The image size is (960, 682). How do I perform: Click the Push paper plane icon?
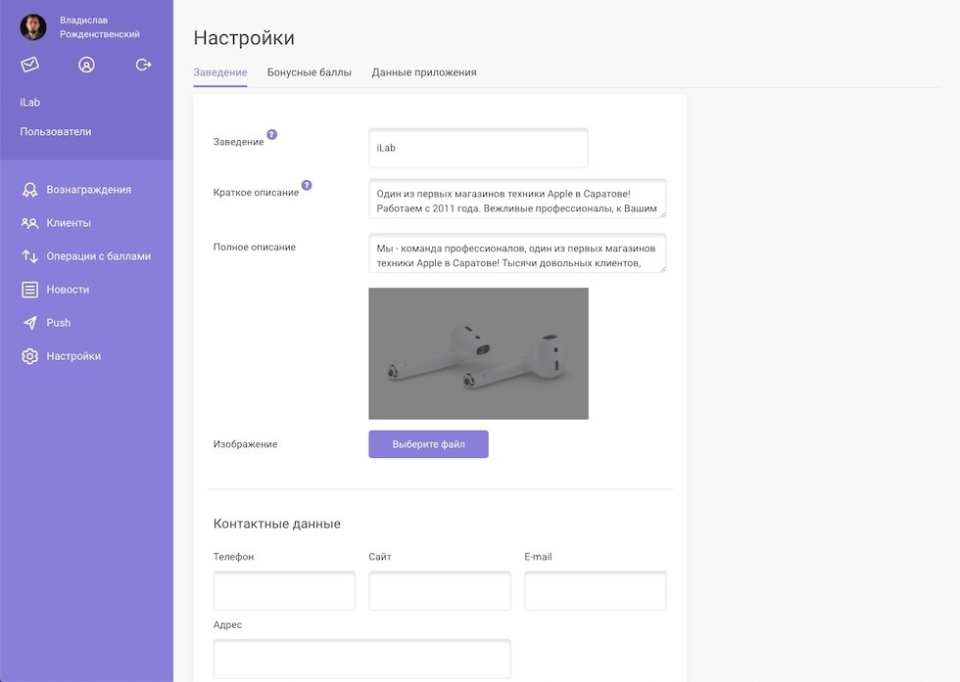(x=29, y=323)
